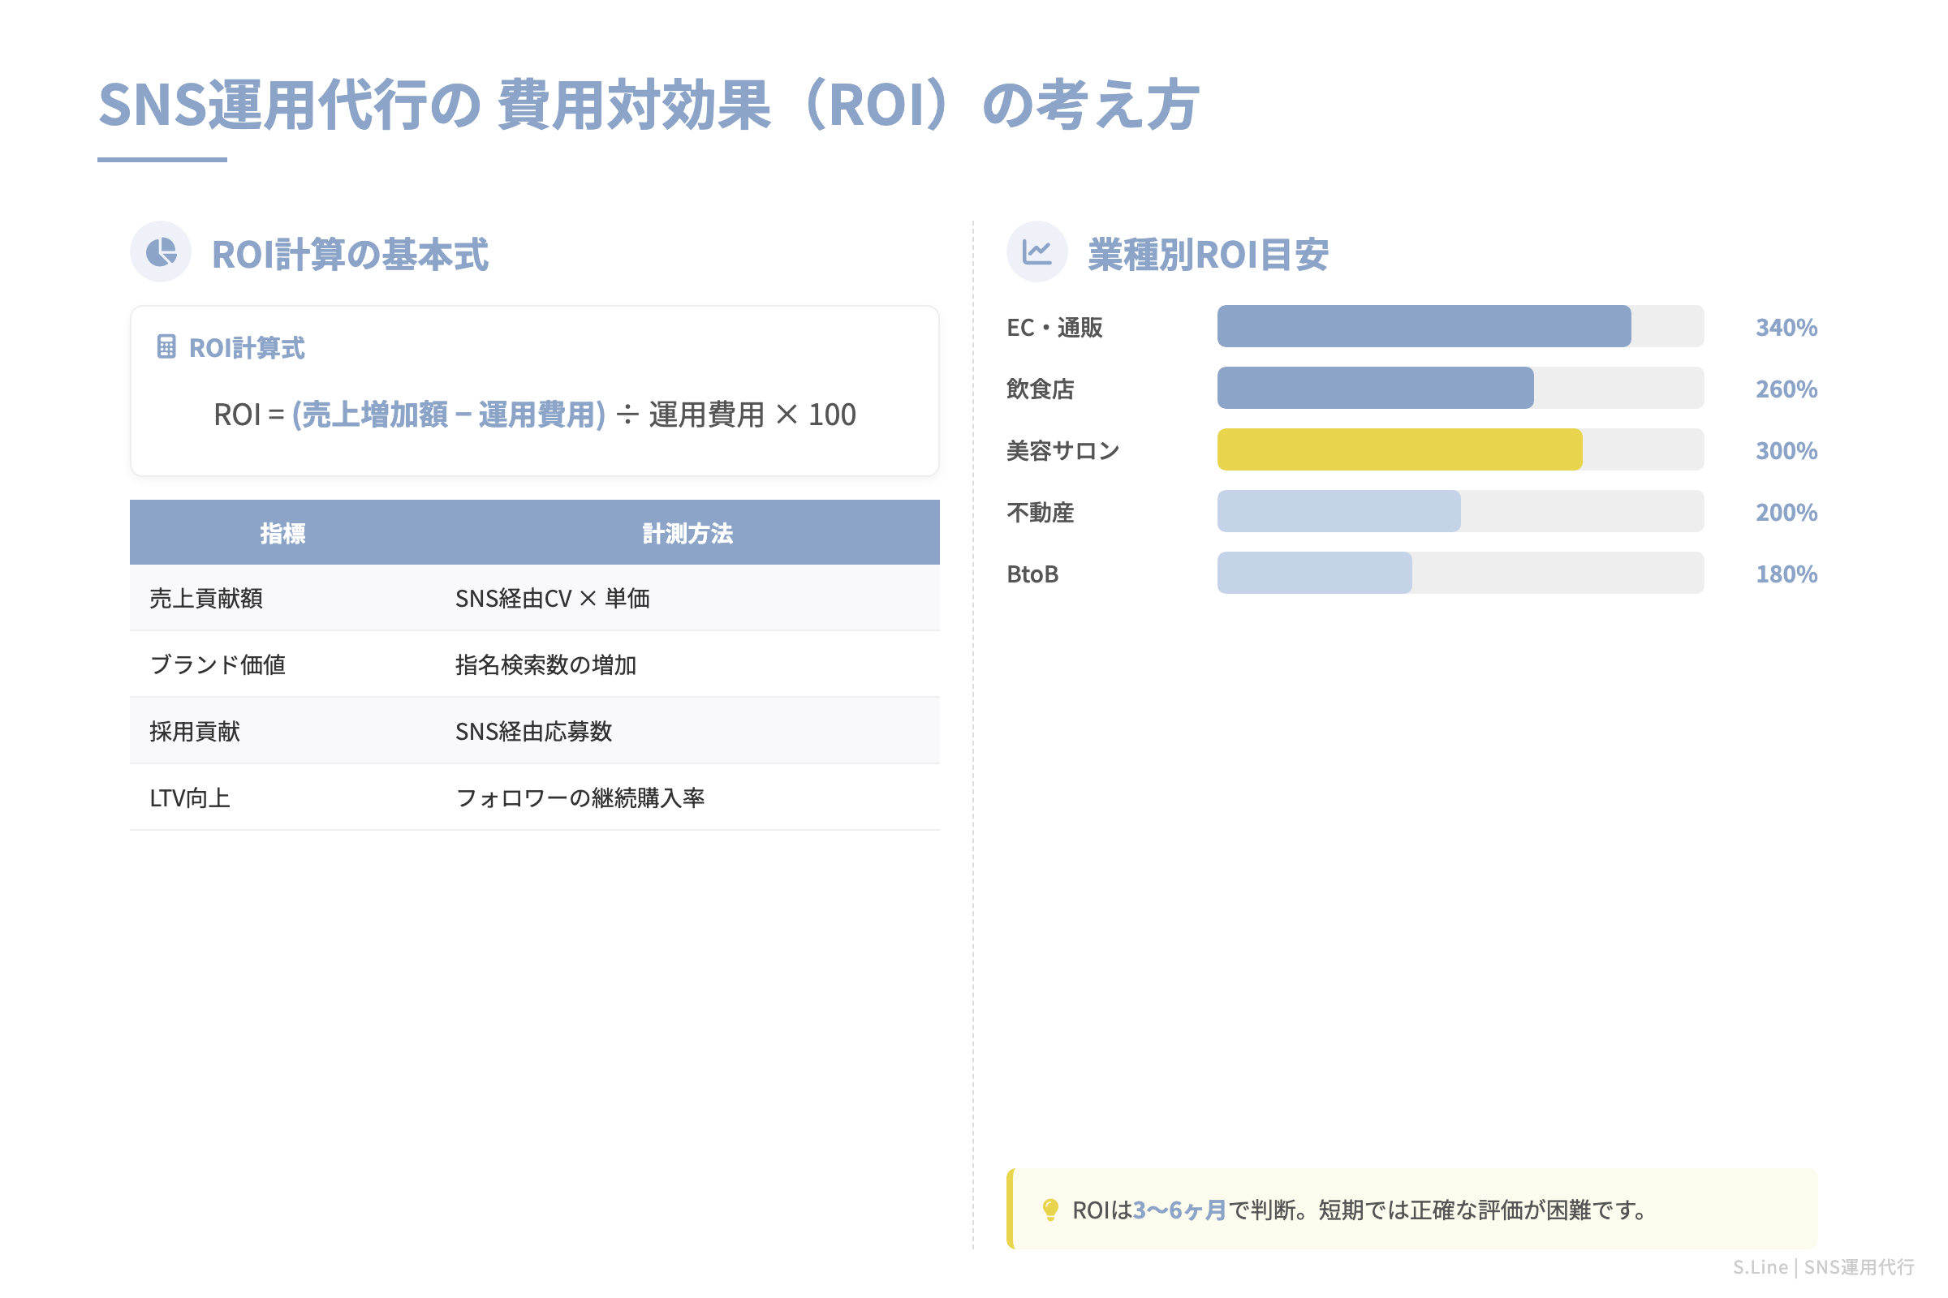Expand the 指標 column header

280,532
